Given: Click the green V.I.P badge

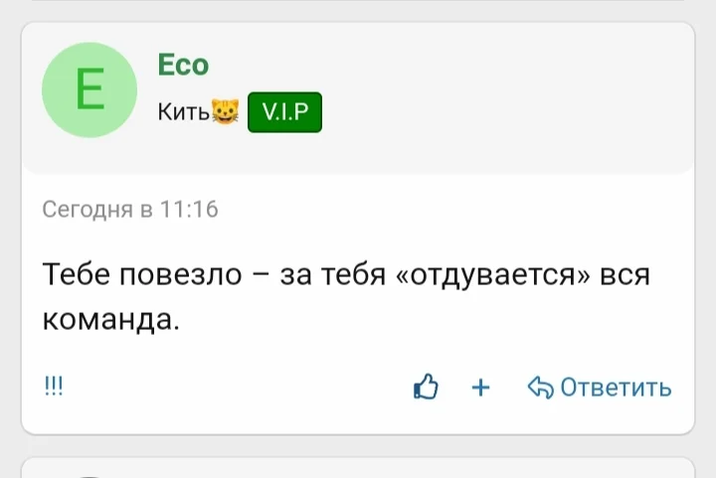Looking at the screenshot, I should (284, 115).
